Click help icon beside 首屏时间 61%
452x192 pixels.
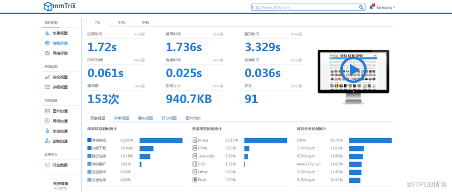pos(222,34)
